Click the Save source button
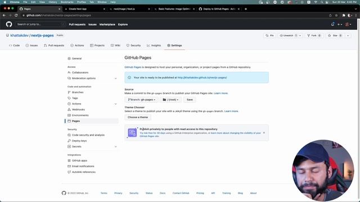Image resolution: width=360 pixels, height=202 pixels. [x=190, y=100]
